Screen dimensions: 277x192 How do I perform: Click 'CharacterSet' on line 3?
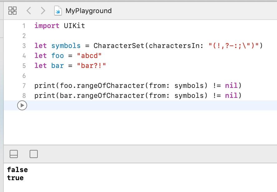[x=119, y=46]
